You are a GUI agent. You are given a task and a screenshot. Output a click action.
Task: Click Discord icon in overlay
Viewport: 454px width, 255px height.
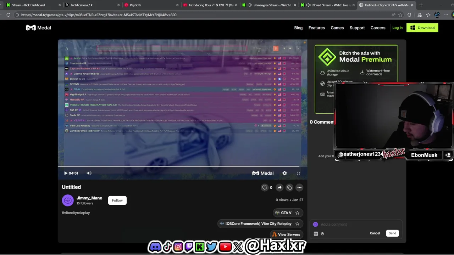[x=155, y=246]
